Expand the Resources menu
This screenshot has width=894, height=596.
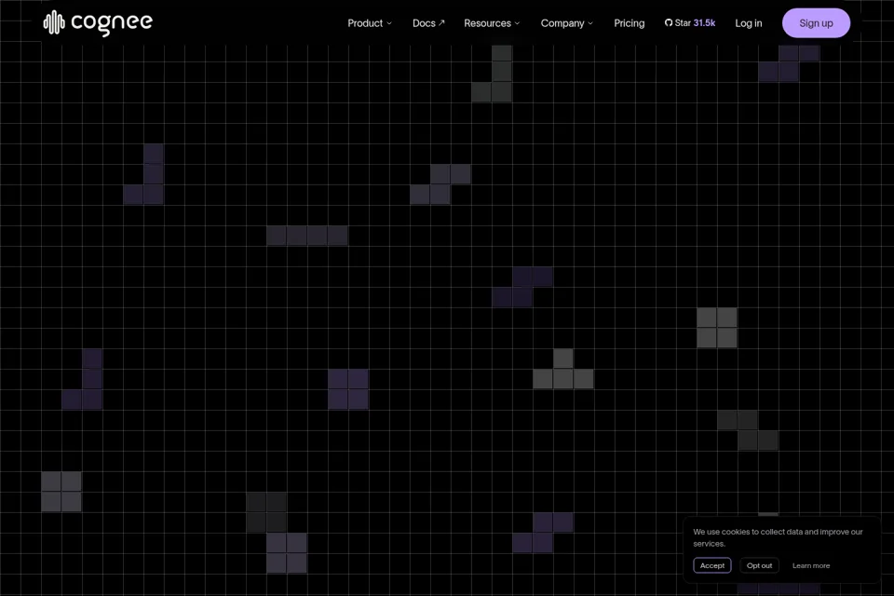[x=492, y=23]
